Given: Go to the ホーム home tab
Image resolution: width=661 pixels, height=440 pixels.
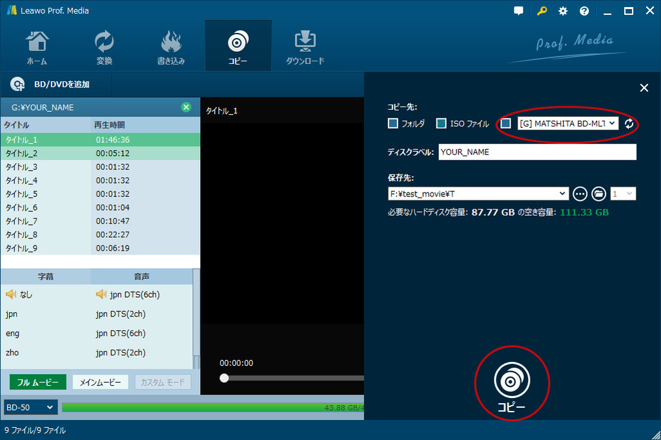Looking at the screenshot, I should [x=37, y=47].
